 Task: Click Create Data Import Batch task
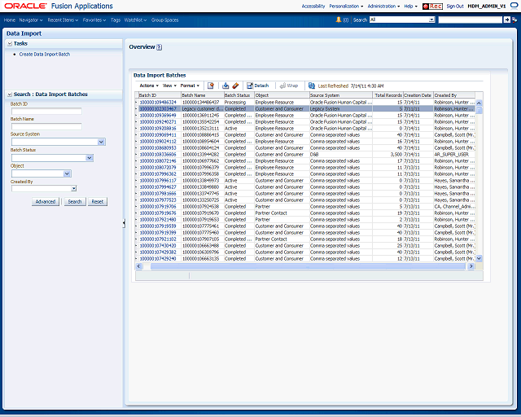pyautogui.click(x=45, y=55)
